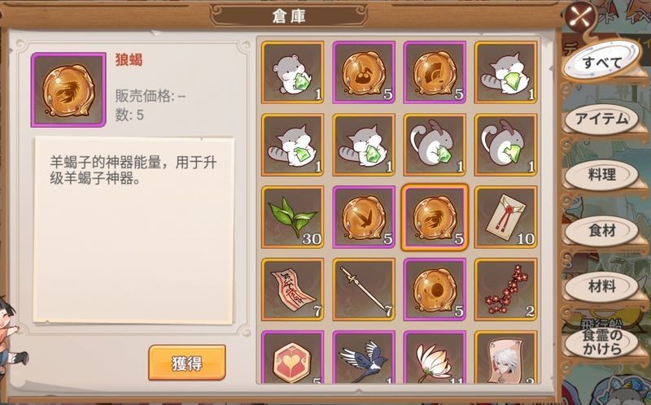Select the red plum blossom branch item
This screenshot has width=651, height=405.
coord(505,290)
